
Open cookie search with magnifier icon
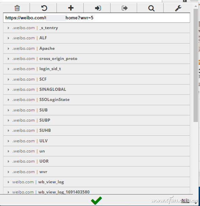pyautogui.click(x=151, y=8)
